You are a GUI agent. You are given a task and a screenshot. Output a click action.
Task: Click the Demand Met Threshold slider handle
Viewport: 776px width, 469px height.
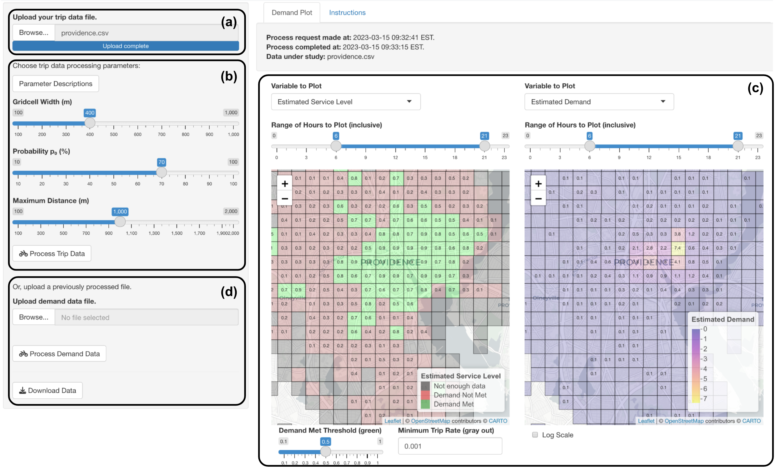click(x=325, y=451)
